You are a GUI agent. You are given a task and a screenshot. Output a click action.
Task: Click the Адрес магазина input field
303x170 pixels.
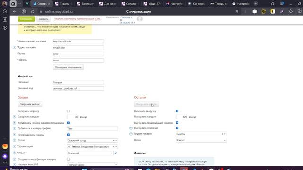coord(78,48)
